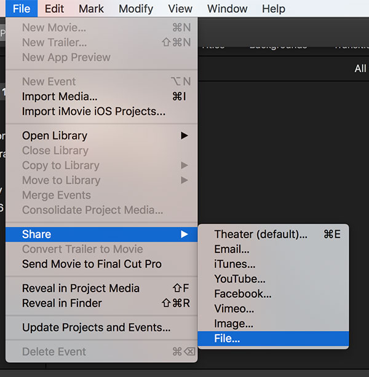
Task: Click Update Projects and Events
Action: click(96, 327)
